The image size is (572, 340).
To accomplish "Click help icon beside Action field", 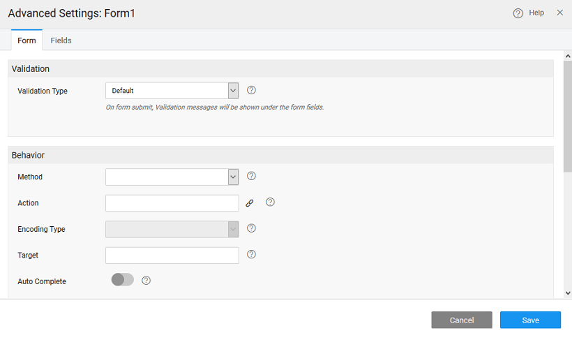I will click(271, 202).
